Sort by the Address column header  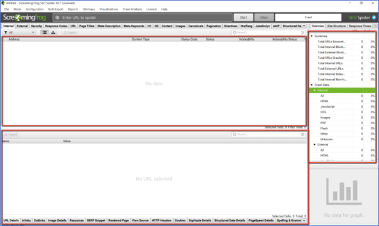[x=14, y=39]
